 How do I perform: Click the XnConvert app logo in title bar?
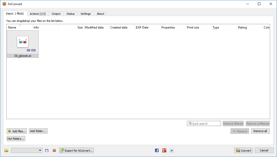pos(4,4)
